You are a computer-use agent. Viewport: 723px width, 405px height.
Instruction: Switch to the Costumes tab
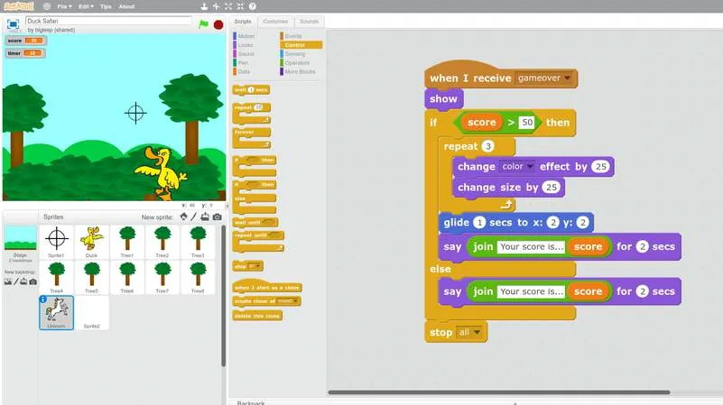275,21
